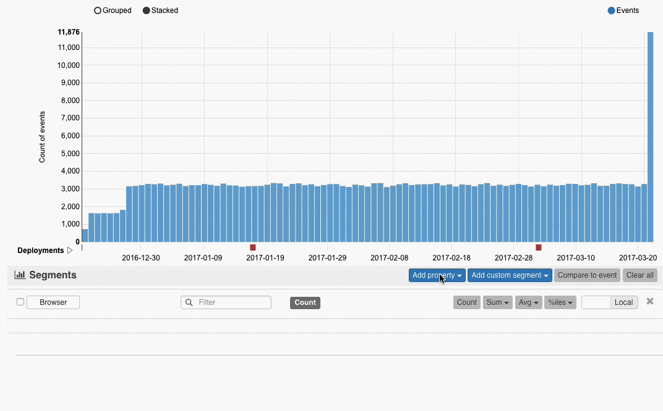663x411 pixels.
Task: Remove the Browser segment with X icon
Action: coord(649,301)
